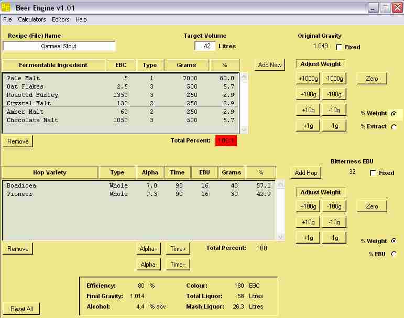
Task: Zero the hop weight
Action: point(372,206)
